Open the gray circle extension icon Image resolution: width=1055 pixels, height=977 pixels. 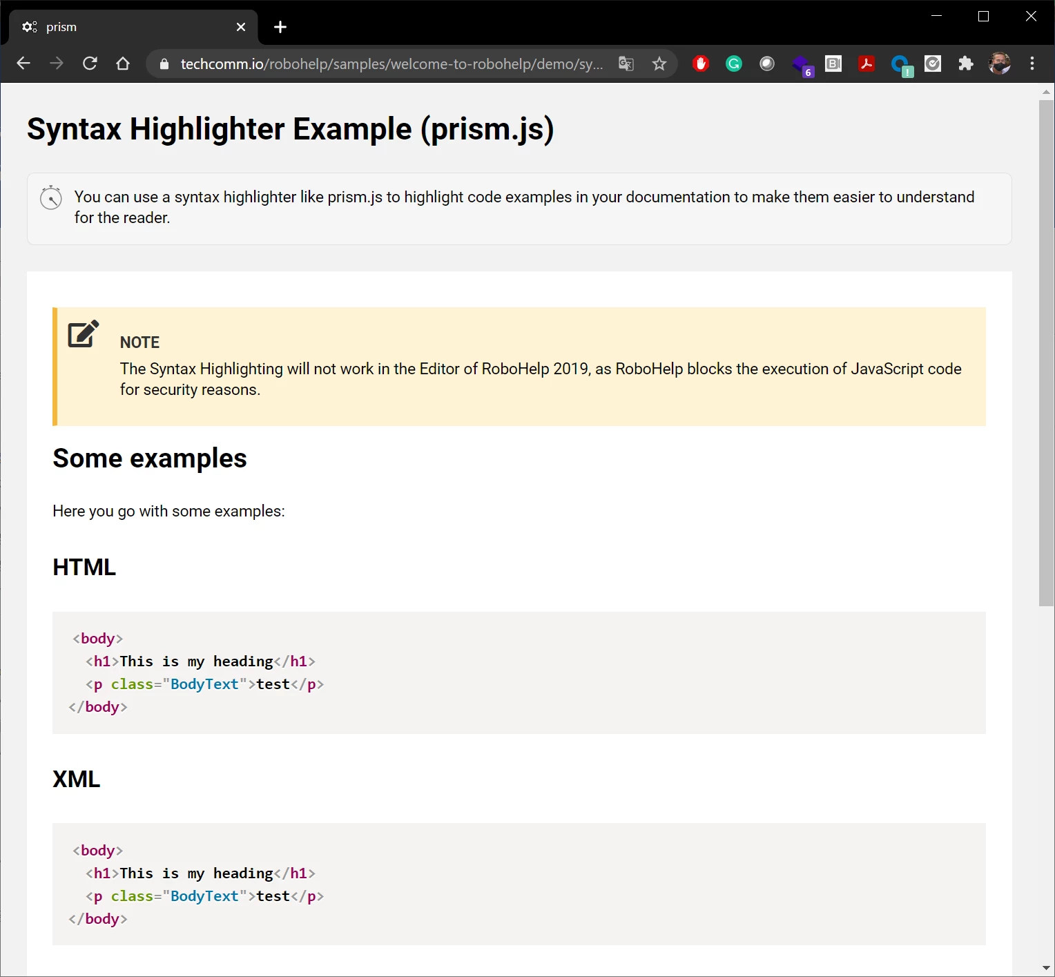[767, 64]
